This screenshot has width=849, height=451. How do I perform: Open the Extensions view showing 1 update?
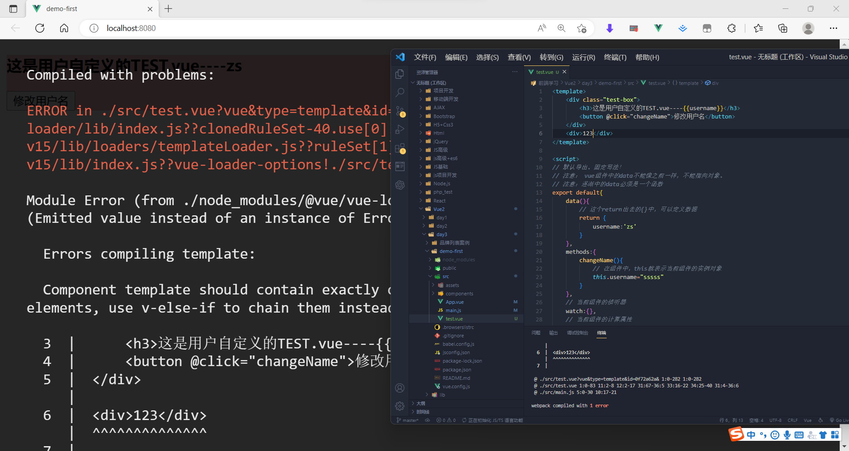pyautogui.click(x=400, y=148)
